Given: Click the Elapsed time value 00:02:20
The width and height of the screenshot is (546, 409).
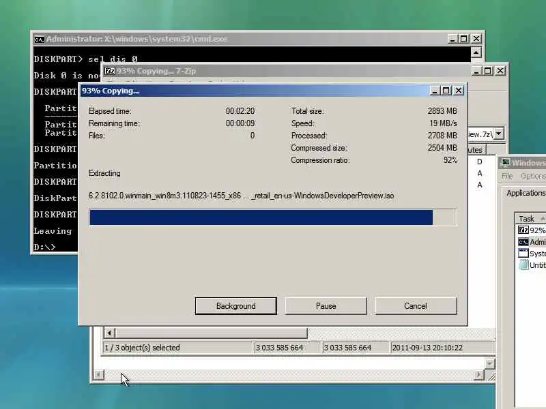Looking at the screenshot, I should [240, 111].
